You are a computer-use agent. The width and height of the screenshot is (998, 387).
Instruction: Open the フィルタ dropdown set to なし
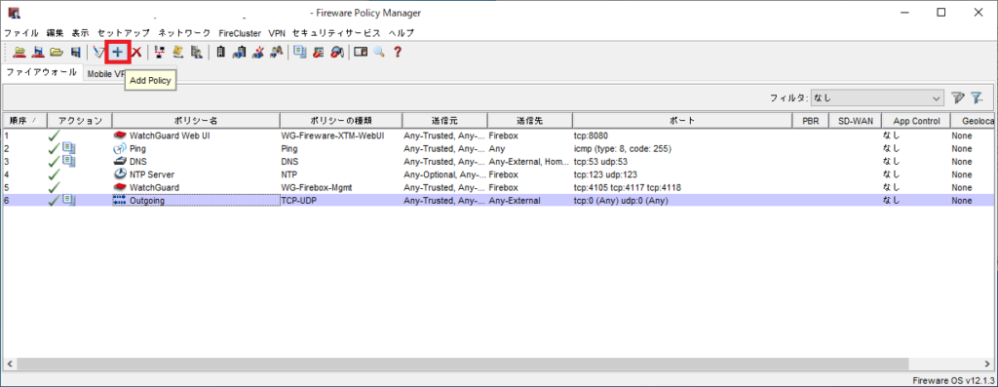[x=878, y=98]
